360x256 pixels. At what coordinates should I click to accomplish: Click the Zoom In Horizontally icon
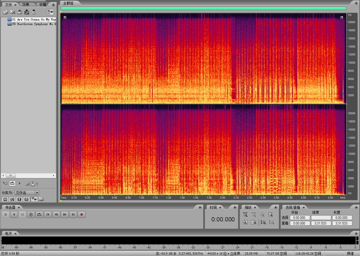[x=245, y=215]
